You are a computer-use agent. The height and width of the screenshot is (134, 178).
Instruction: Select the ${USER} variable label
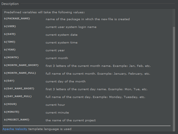click(10, 27)
